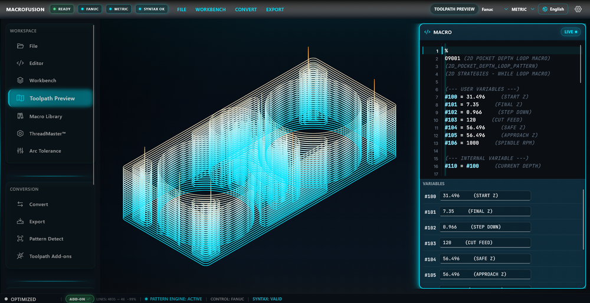Open the CONVERT menu
This screenshot has width=590, height=303.
point(246,9)
